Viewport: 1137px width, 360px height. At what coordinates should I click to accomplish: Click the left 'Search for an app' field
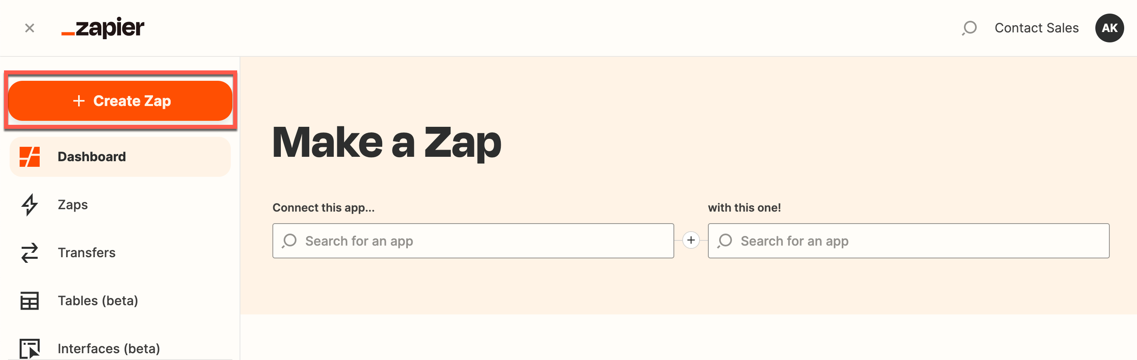[x=472, y=240]
